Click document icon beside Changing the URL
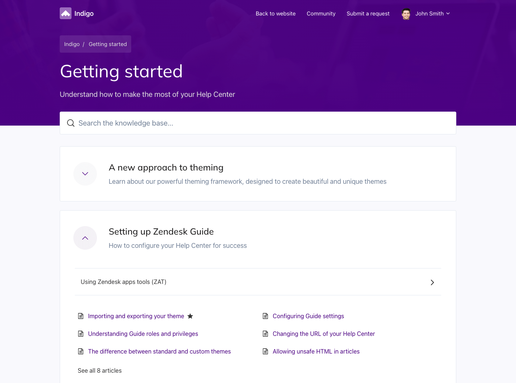Image resolution: width=516 pixels, height=383 pixels. click(x=265, y=334)
